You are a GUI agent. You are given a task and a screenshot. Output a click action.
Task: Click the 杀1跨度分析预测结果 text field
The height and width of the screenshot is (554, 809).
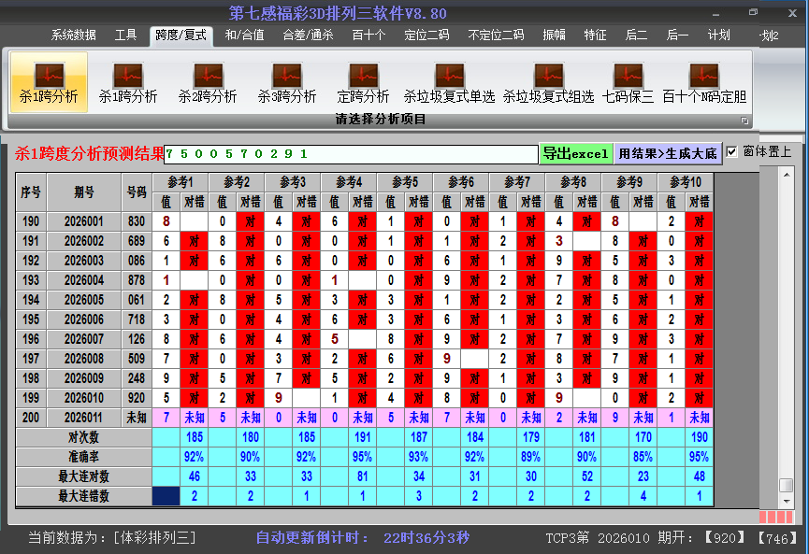click(x=350, y=154)
